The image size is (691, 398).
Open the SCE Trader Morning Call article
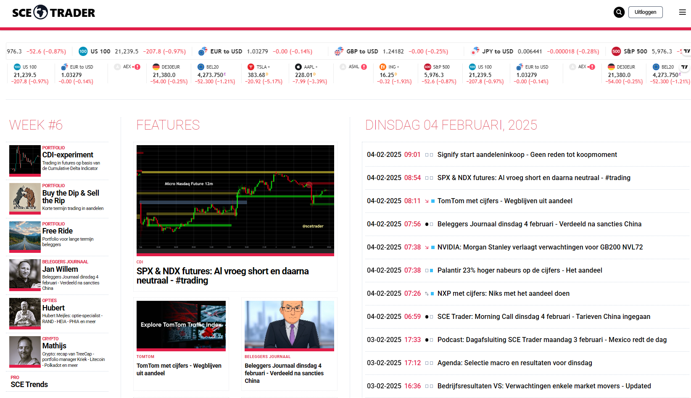(544, 317)
